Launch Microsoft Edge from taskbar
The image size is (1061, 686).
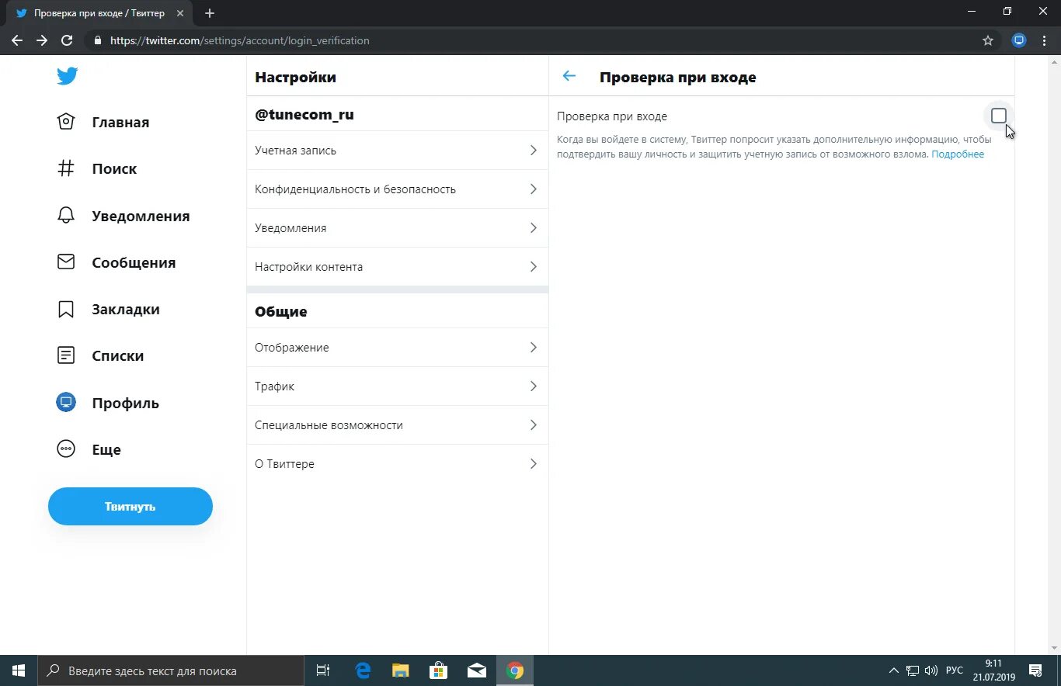pyautogui.click(x=363, y=670)
